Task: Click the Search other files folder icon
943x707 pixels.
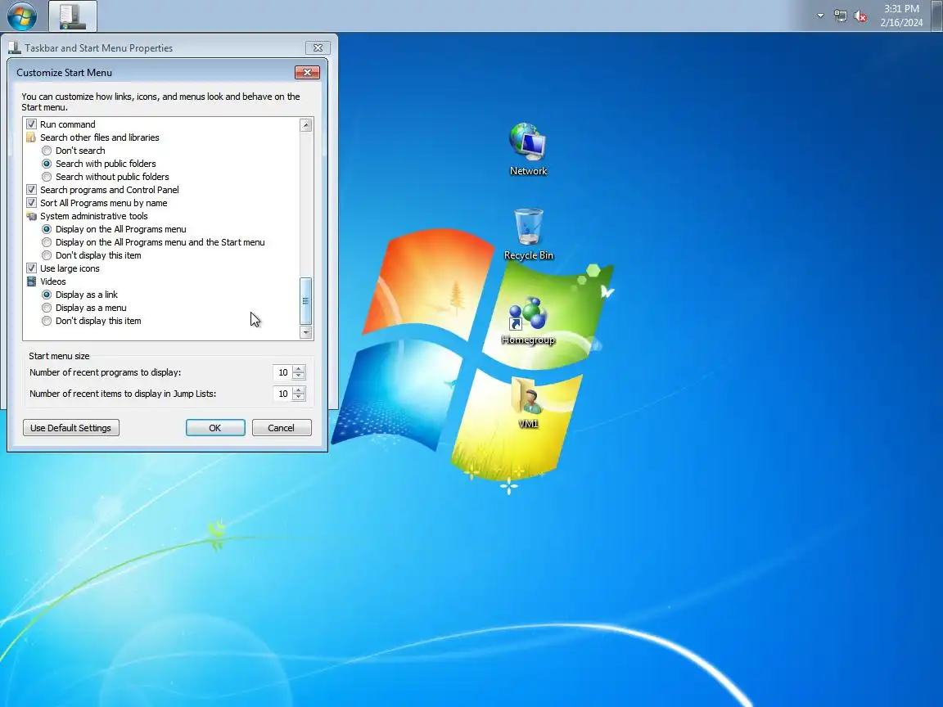Action: pyautogui.click(x=31, y=137)
